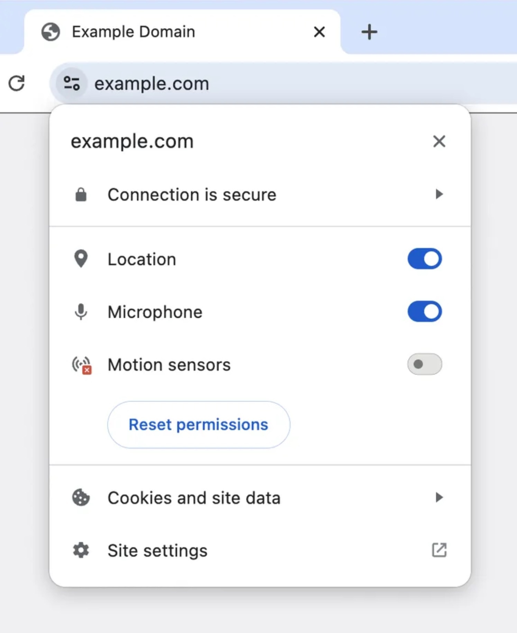This screenshot has width=517, height=633.
Task: Click the blocked Motion sensors icon
Action: (x=82, y=365)
